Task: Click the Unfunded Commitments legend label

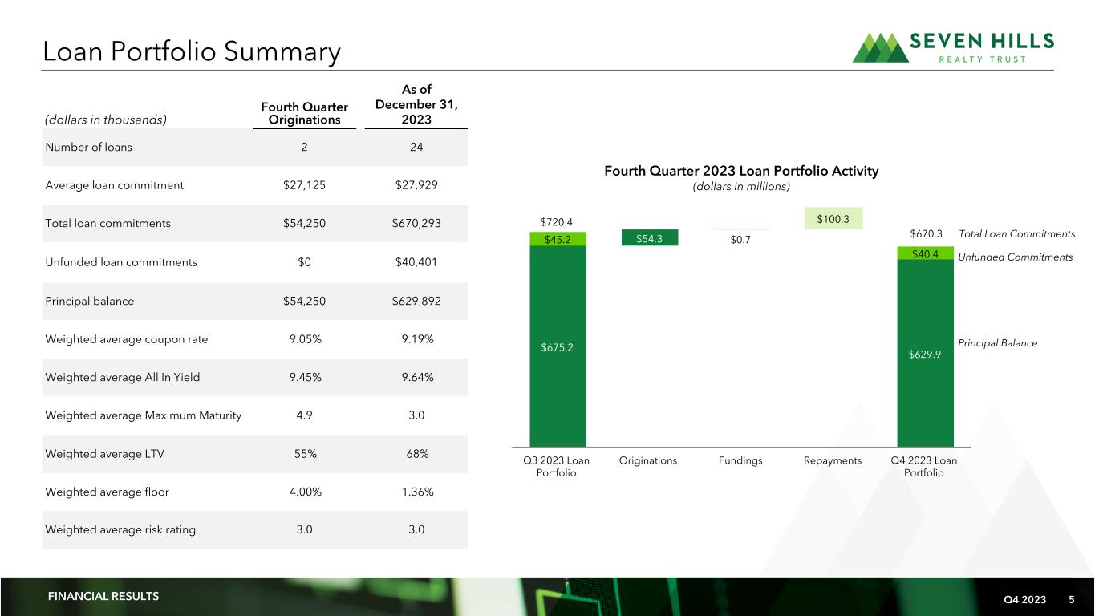Action: pyautogui.click(x=1015, y=257)
